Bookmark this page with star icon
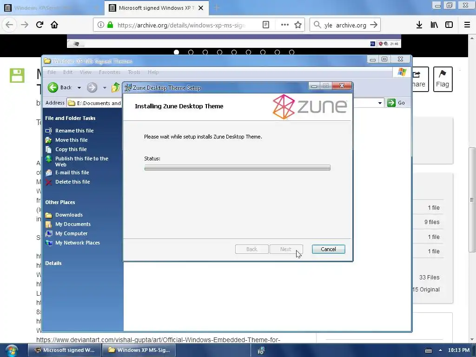 pos(298,25)
